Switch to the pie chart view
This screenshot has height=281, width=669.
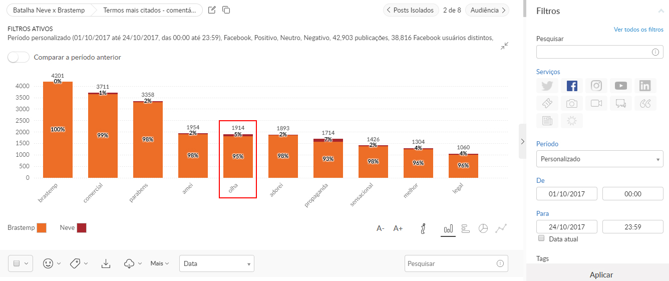pos(483,228)
